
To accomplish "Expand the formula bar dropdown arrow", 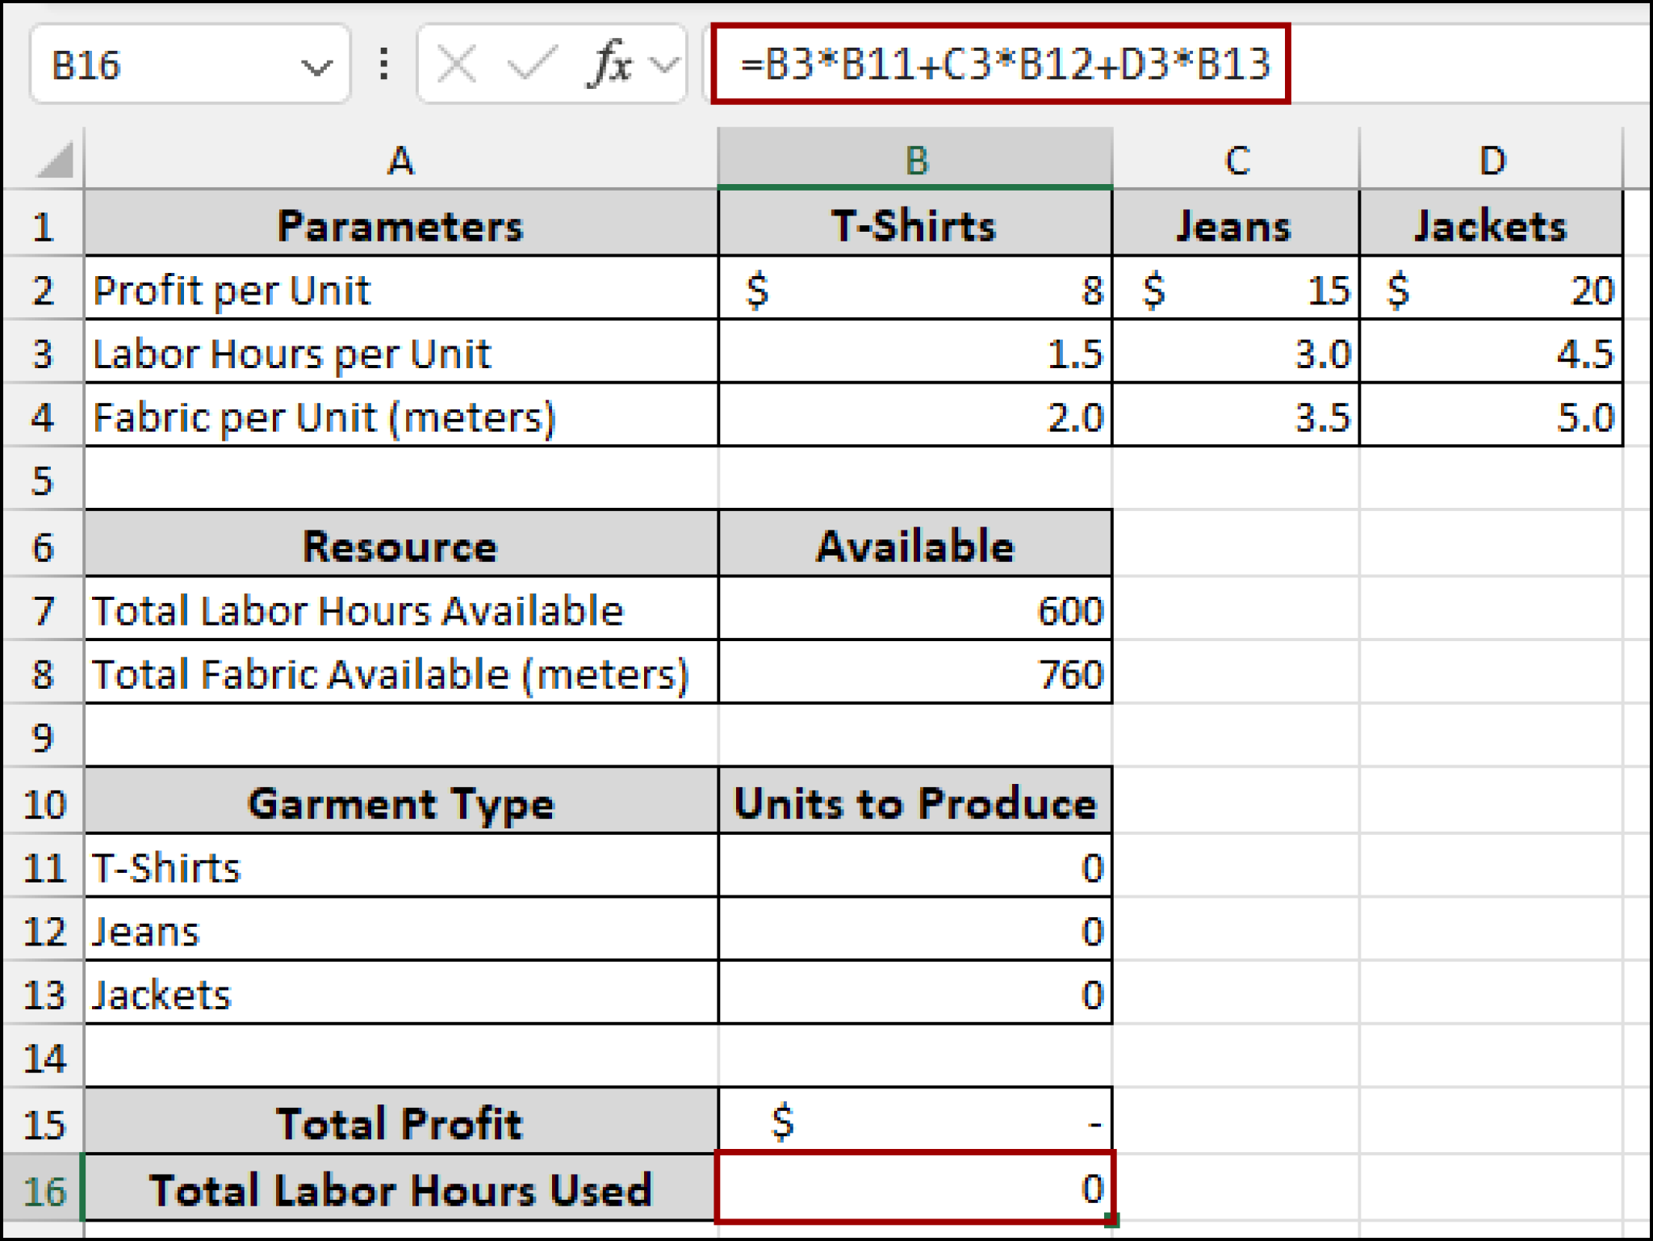I will click(663, 65).
